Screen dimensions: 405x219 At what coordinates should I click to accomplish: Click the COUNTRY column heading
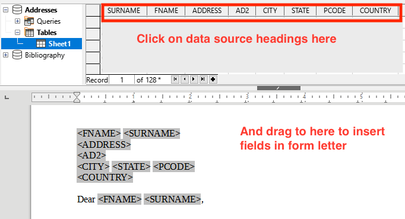375,11
